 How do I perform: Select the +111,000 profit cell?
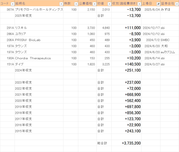pyautogui.click(x=126, y=28)
